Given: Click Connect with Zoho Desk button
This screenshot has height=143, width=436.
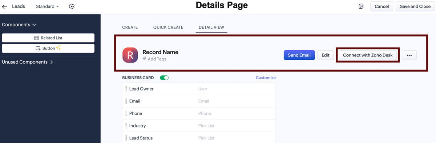Looking at the screenshot, I should click(x=368, y=55).
